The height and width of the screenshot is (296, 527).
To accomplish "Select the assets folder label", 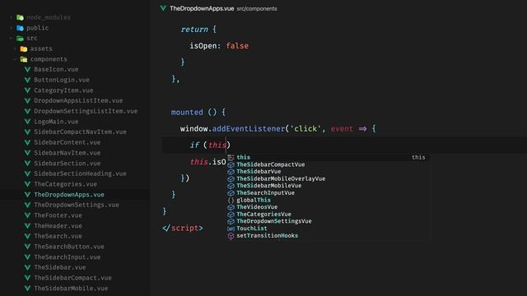I will [41, 49].
